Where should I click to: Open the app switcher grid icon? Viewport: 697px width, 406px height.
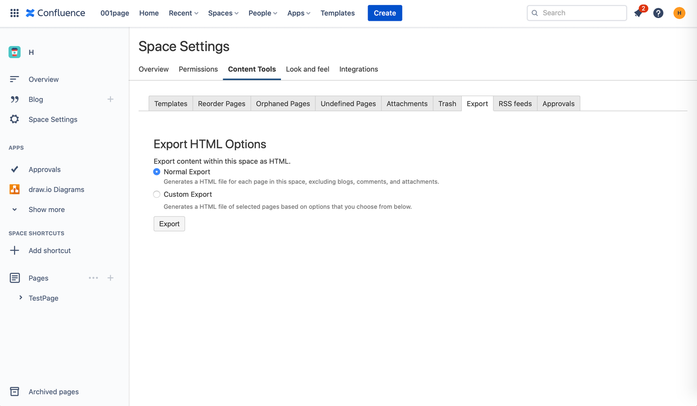15,13
